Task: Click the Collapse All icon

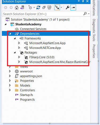Action: tap(44, 7)
